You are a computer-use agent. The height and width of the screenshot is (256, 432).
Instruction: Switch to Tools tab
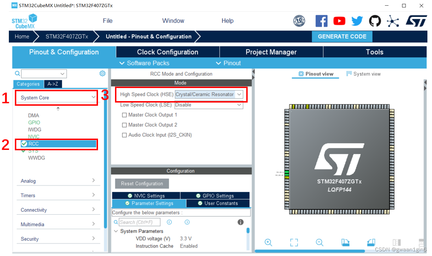click(x=375, y=52)
